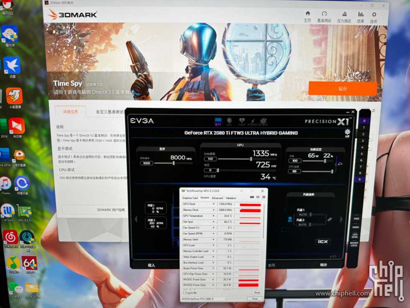Open the NVIDIA GeForce RTX 2080 Ti device selector
The image size is (410, 308).
coord(205,298)
